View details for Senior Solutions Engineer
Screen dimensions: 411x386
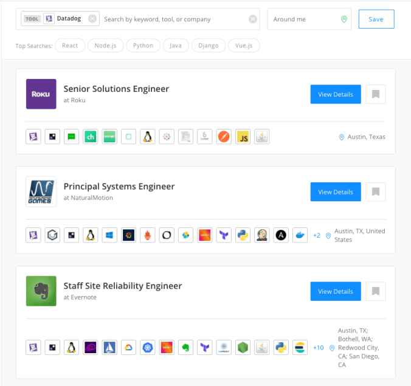coord(336,94)
